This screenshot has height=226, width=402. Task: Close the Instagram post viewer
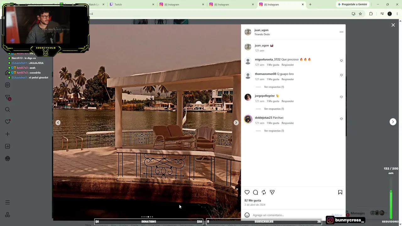[393, 25]
